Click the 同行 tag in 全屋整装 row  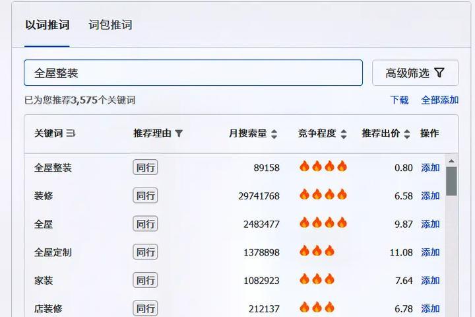click(x=145, y=167)
